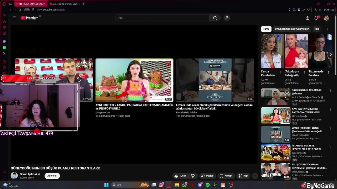The image size is (337, 189).
Task: Open more options for Kızılcık Şerbeti 126. Bölüm
Action: coord(330,90)
